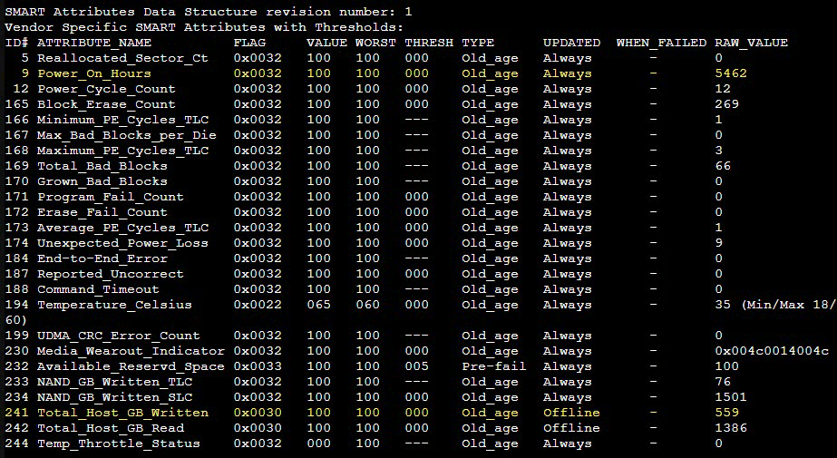Click the Block_Erase_Count attribute name
837x458 pixels.
106,104
